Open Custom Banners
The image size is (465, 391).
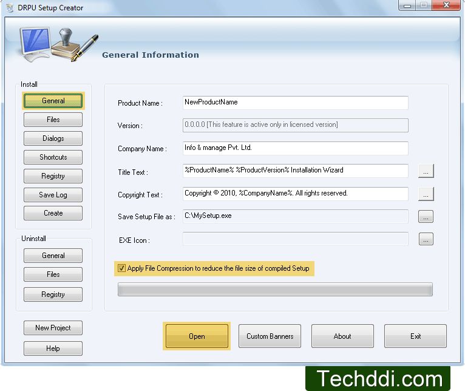pyautogui.click(x=270, y=336)
